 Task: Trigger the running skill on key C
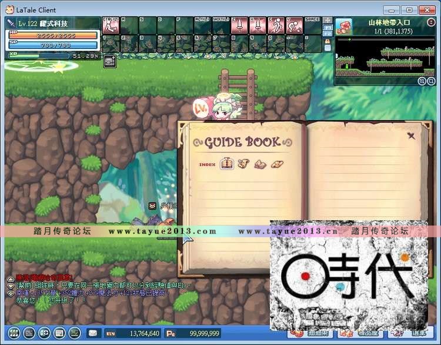pyautogui.click(x=276, y=25)
